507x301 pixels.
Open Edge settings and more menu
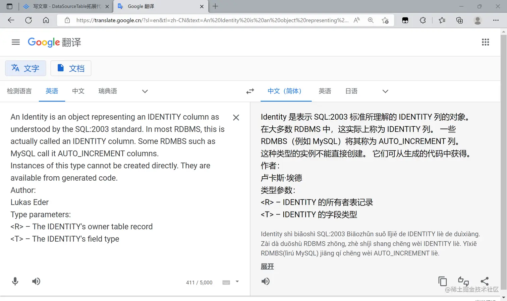click(496, 20)
